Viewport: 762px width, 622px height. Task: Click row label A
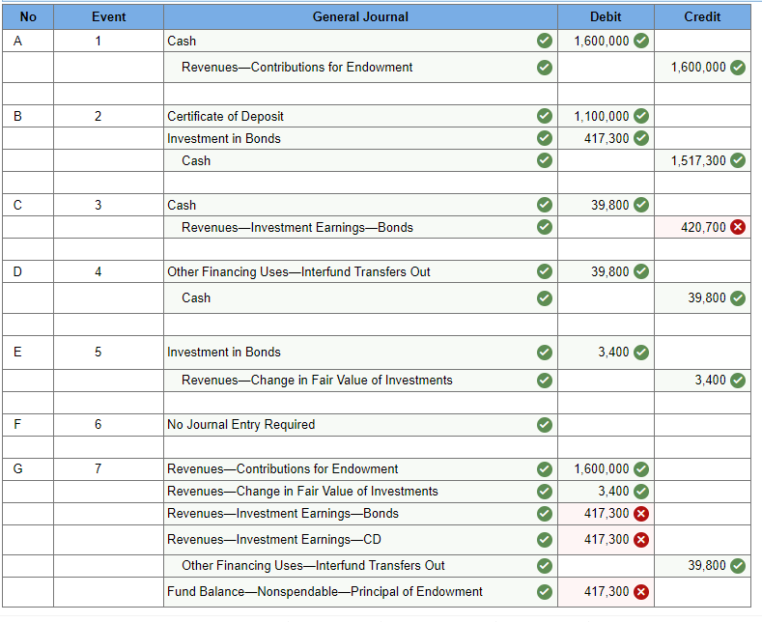pyautogui.click(x=17, y=41)
